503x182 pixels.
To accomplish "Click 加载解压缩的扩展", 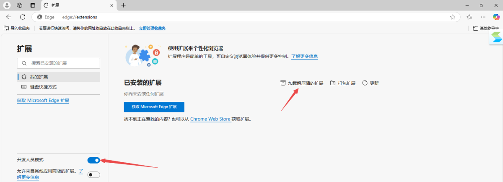I will click(x=302, y=83).
